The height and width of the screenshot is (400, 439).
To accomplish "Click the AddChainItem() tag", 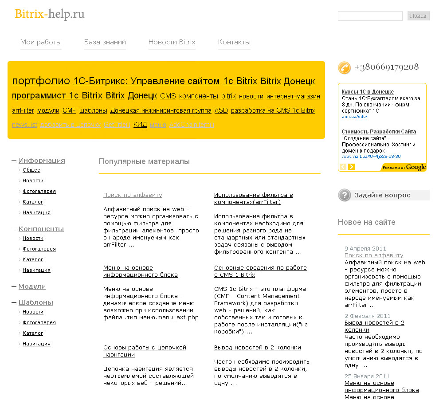I will [x=192, y=125].
